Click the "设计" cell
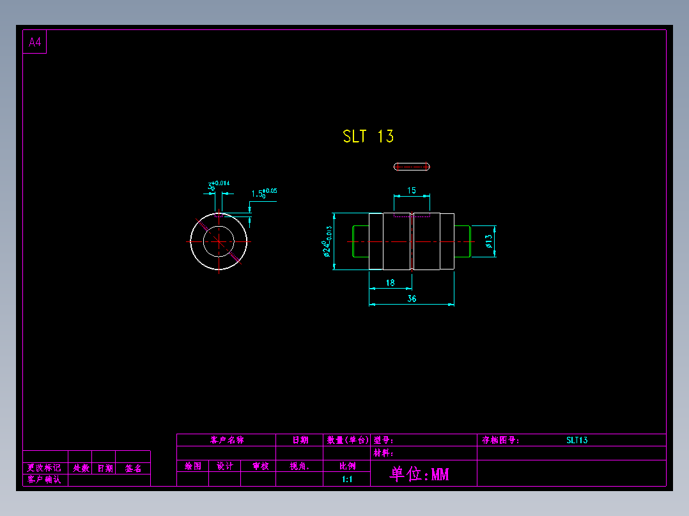This screenshot has height=516, width=689. pos(225,466)
